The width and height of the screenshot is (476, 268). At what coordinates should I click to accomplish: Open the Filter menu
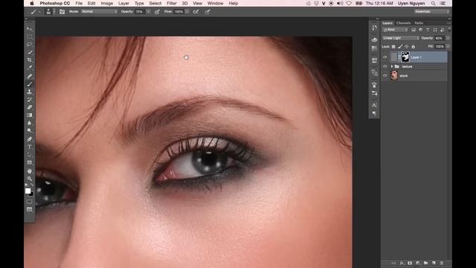(x=172, y=3)
